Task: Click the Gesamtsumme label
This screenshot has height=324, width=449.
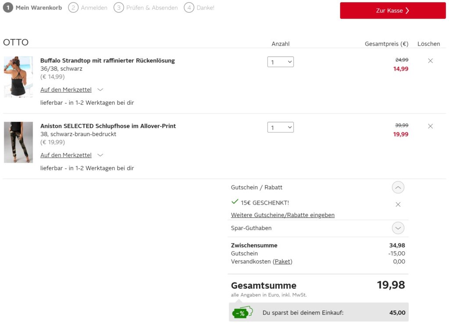Action: point(264,285)
